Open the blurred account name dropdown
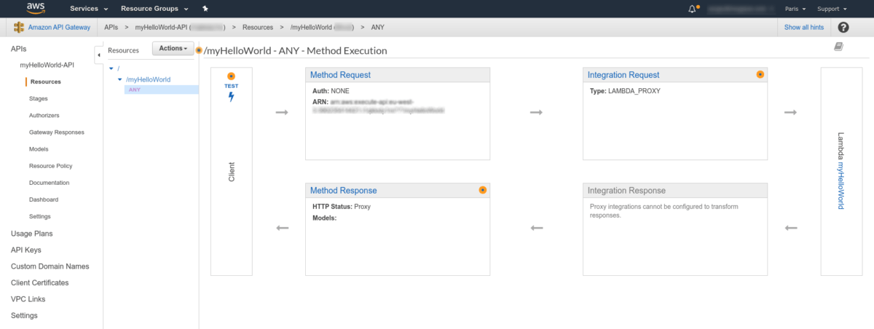The height and width of the screenshot is (329, 874). [x=740, y=9]
